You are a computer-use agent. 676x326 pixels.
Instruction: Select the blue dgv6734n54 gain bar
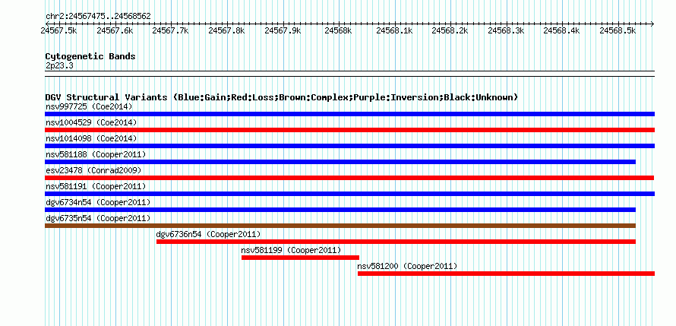click(x=340, y=210)
